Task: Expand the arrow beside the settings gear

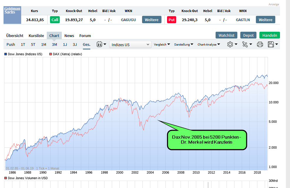Action: pos(236,44)
